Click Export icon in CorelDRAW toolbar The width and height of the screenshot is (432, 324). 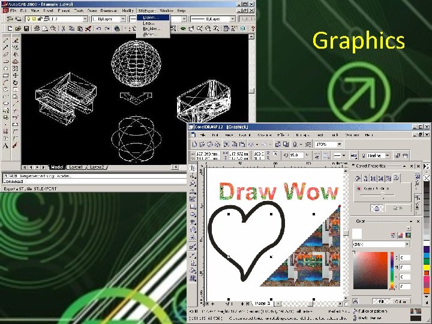coord(286,144)
